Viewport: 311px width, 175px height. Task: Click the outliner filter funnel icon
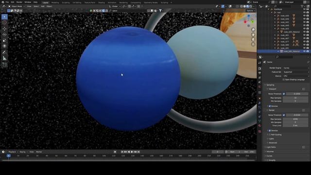[302, 6]
